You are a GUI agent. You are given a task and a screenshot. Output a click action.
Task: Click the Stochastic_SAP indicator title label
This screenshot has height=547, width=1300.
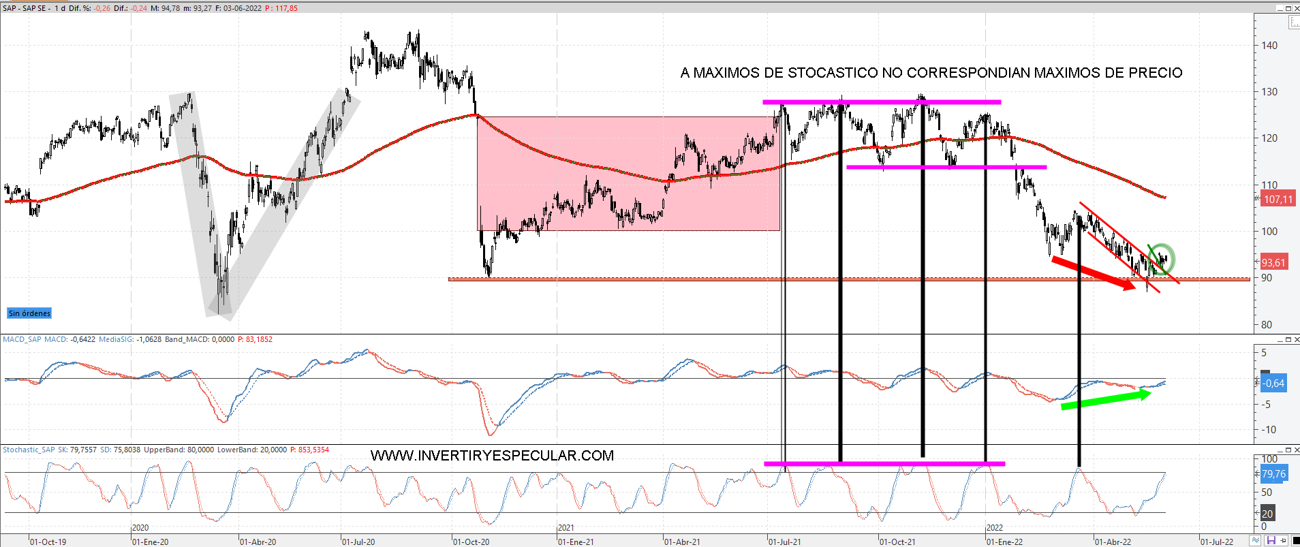[x=28, y=450]
